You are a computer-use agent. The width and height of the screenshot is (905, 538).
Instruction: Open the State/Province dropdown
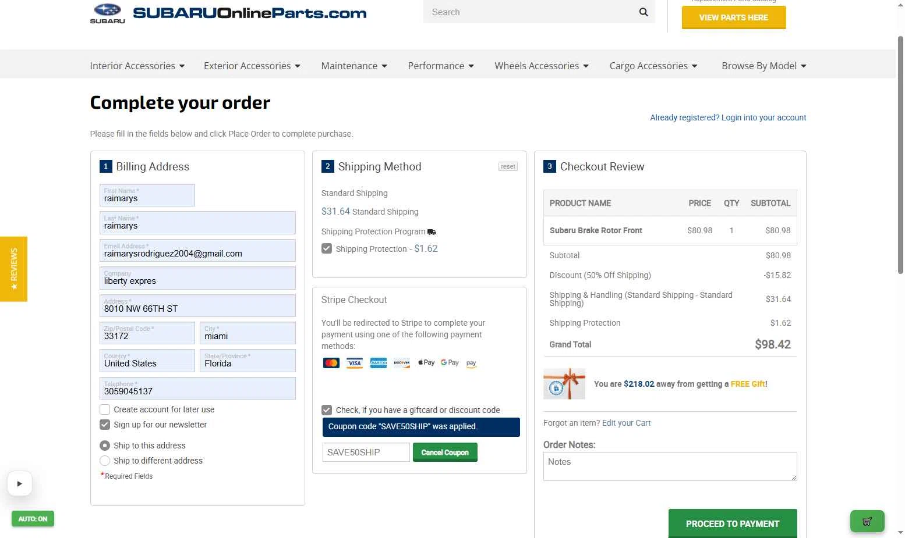point(248,361)
